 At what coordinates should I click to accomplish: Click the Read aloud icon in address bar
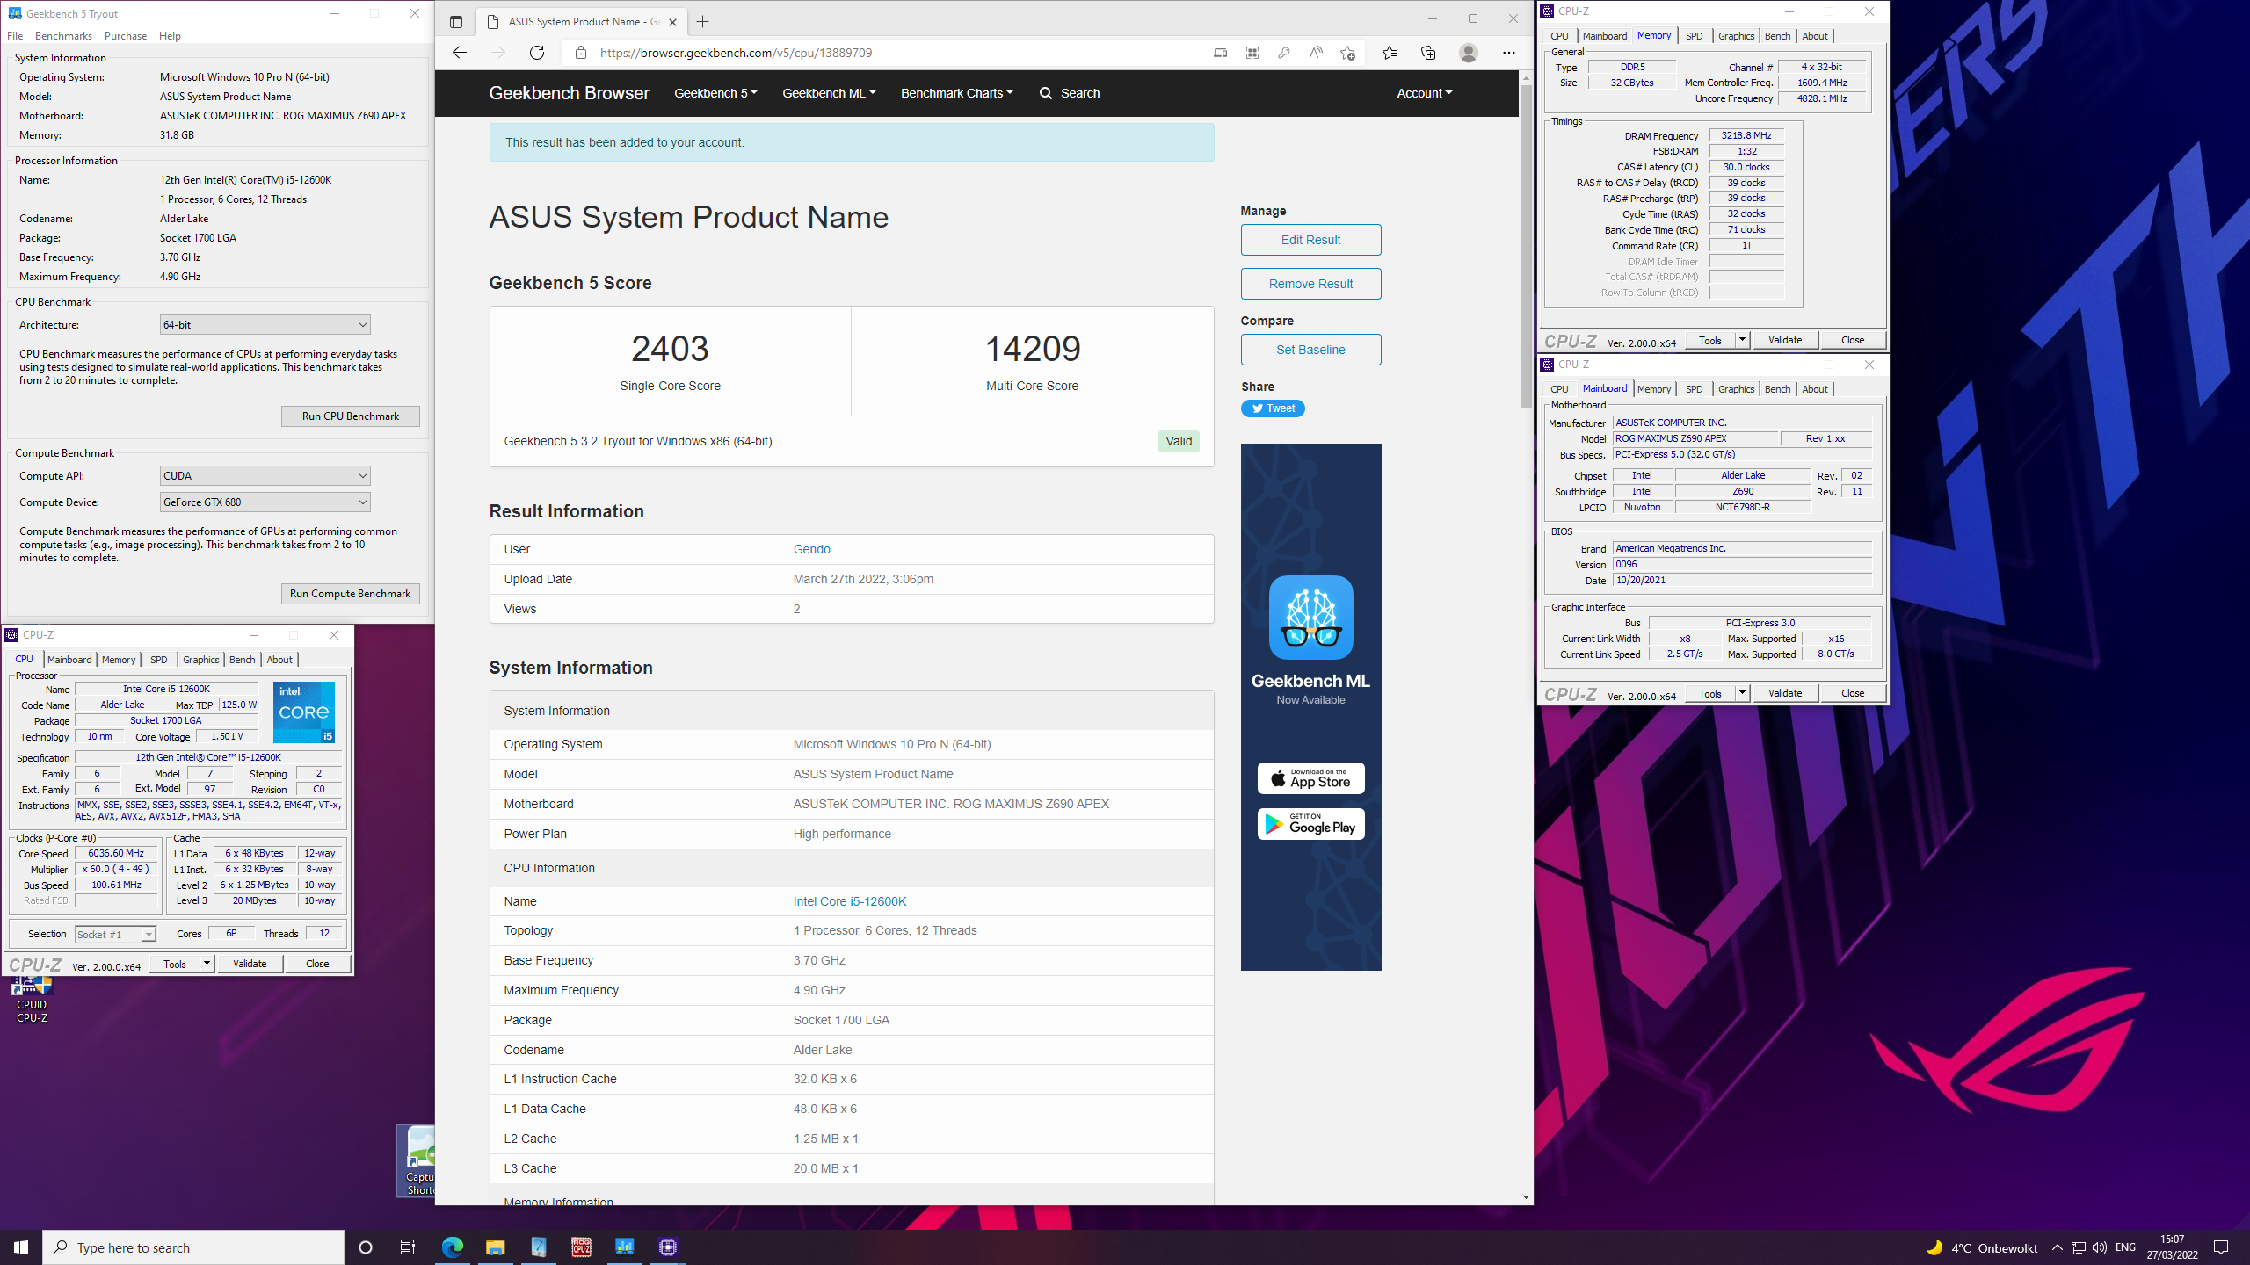pyautogui.click(x=1316, y=53)
